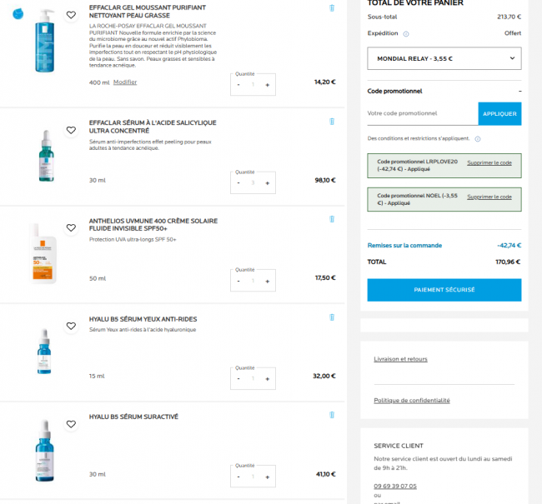The width and height of the screenshot is (542, 504).
Task: Click Paiement Sécurisé button
Action: pos(444,290)
